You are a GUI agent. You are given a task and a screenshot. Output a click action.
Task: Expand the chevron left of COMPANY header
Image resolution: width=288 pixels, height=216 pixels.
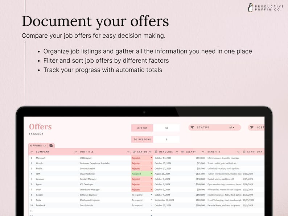32,152
